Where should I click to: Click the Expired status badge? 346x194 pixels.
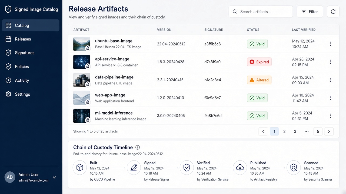[259, 62]
